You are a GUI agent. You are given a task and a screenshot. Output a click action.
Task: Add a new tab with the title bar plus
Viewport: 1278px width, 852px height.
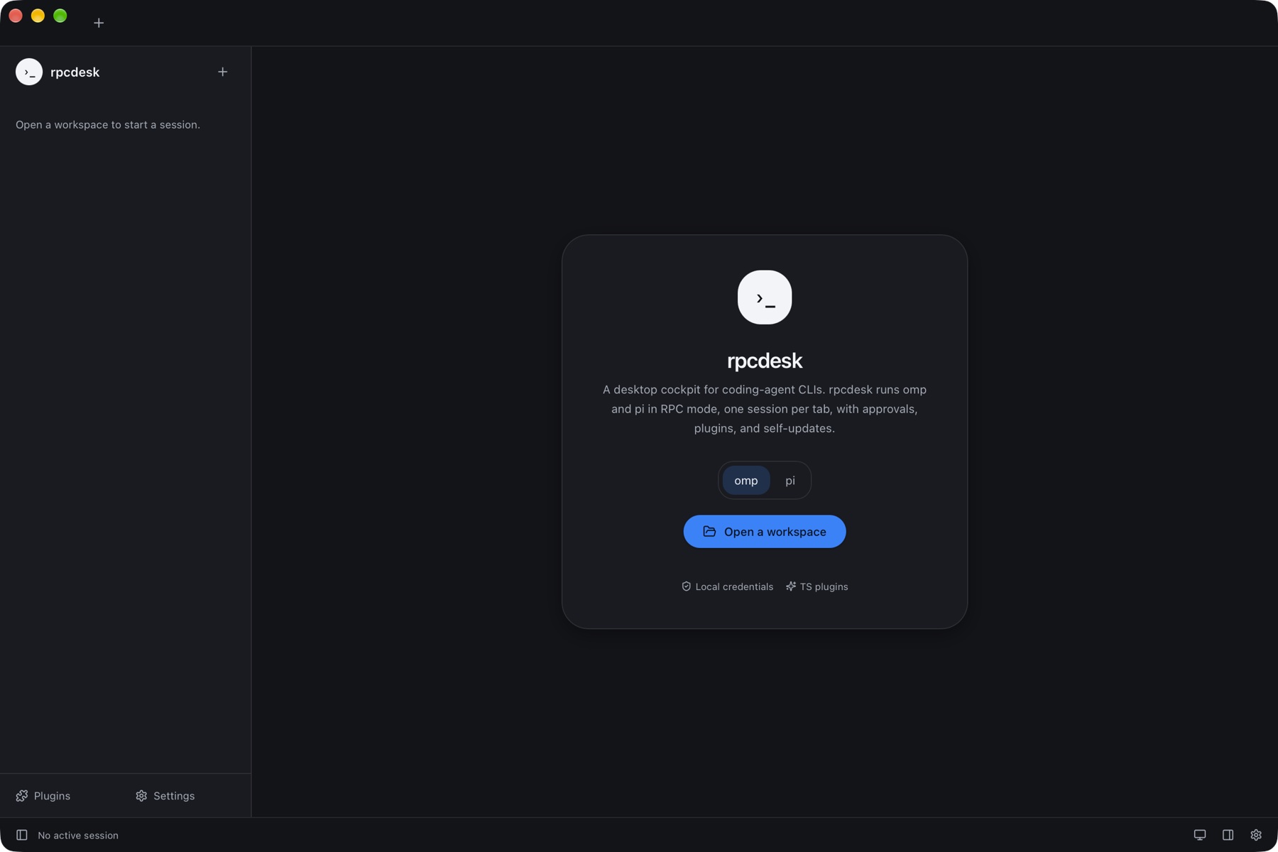99,23
